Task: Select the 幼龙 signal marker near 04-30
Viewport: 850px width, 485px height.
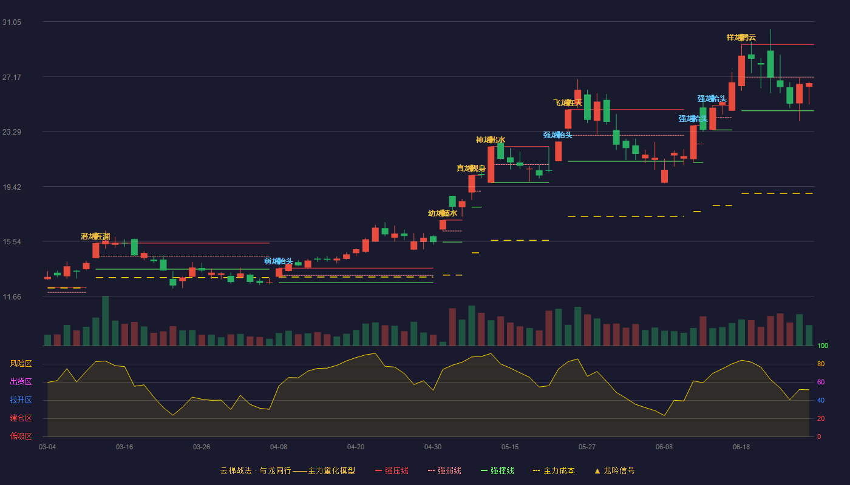Action: click(443, 213)
